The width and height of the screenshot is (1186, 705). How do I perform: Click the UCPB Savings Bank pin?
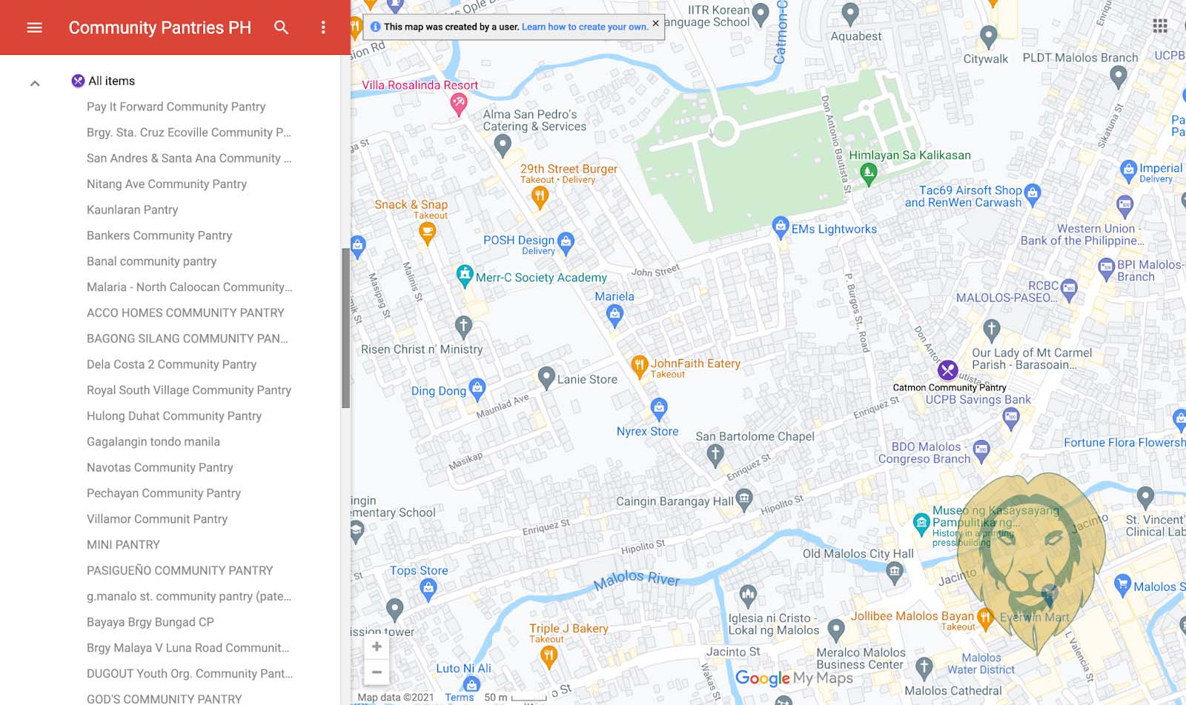click(1010, 419)
